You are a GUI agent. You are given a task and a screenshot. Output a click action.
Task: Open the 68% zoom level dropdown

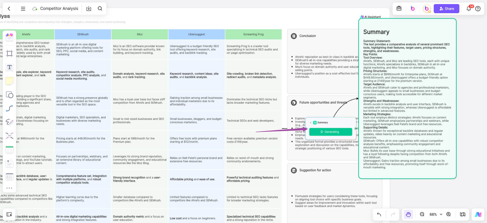point(436,214)
